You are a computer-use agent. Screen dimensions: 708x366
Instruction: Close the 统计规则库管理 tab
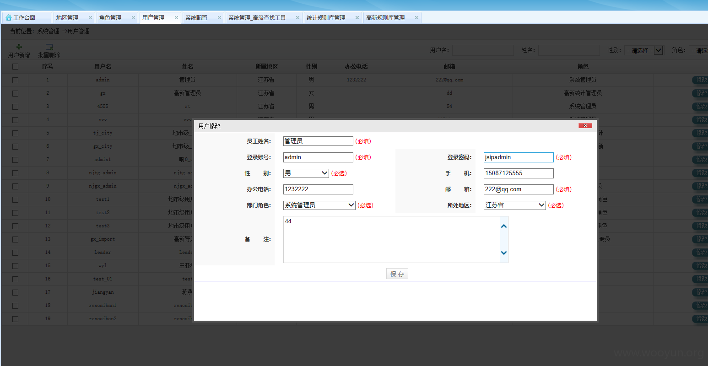coord(357,18)
